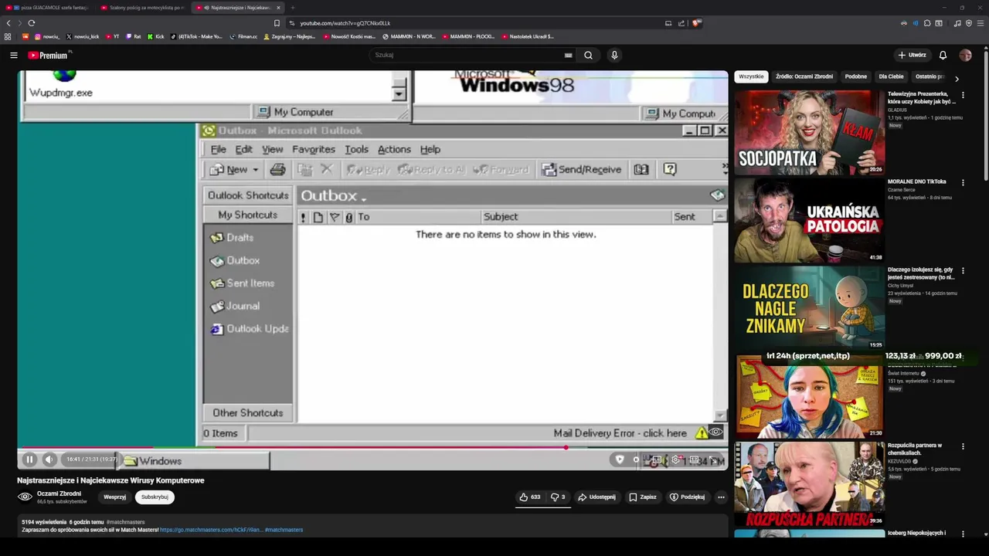Go back with the browser back arrow

(x=9, y=23)
